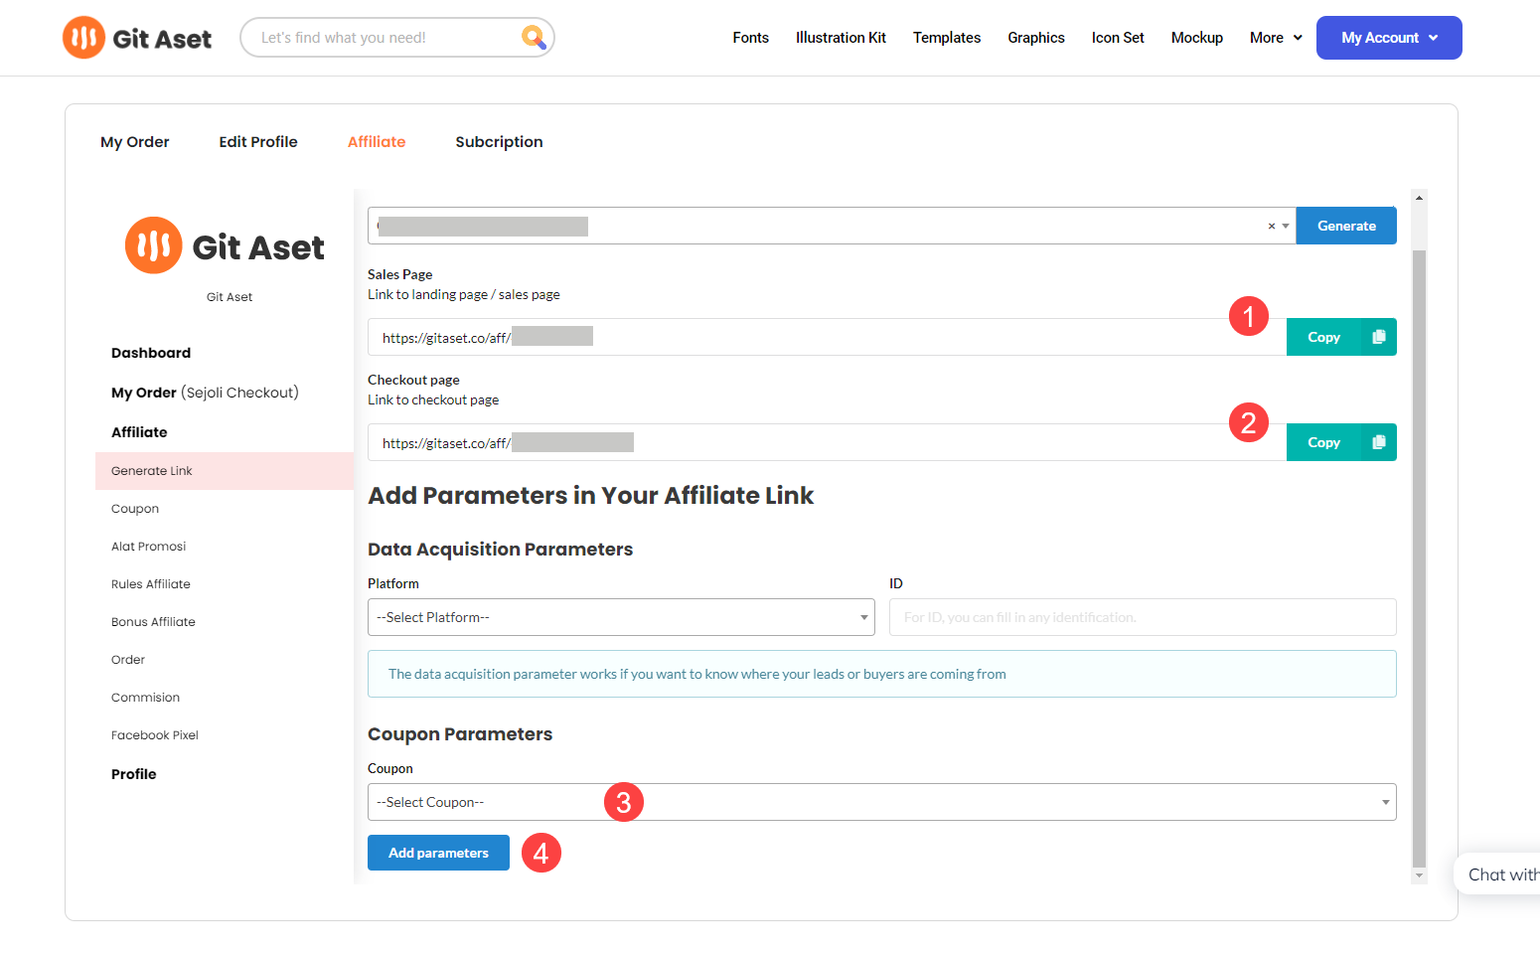Open Mockup in the navigation

(1197, 38)
